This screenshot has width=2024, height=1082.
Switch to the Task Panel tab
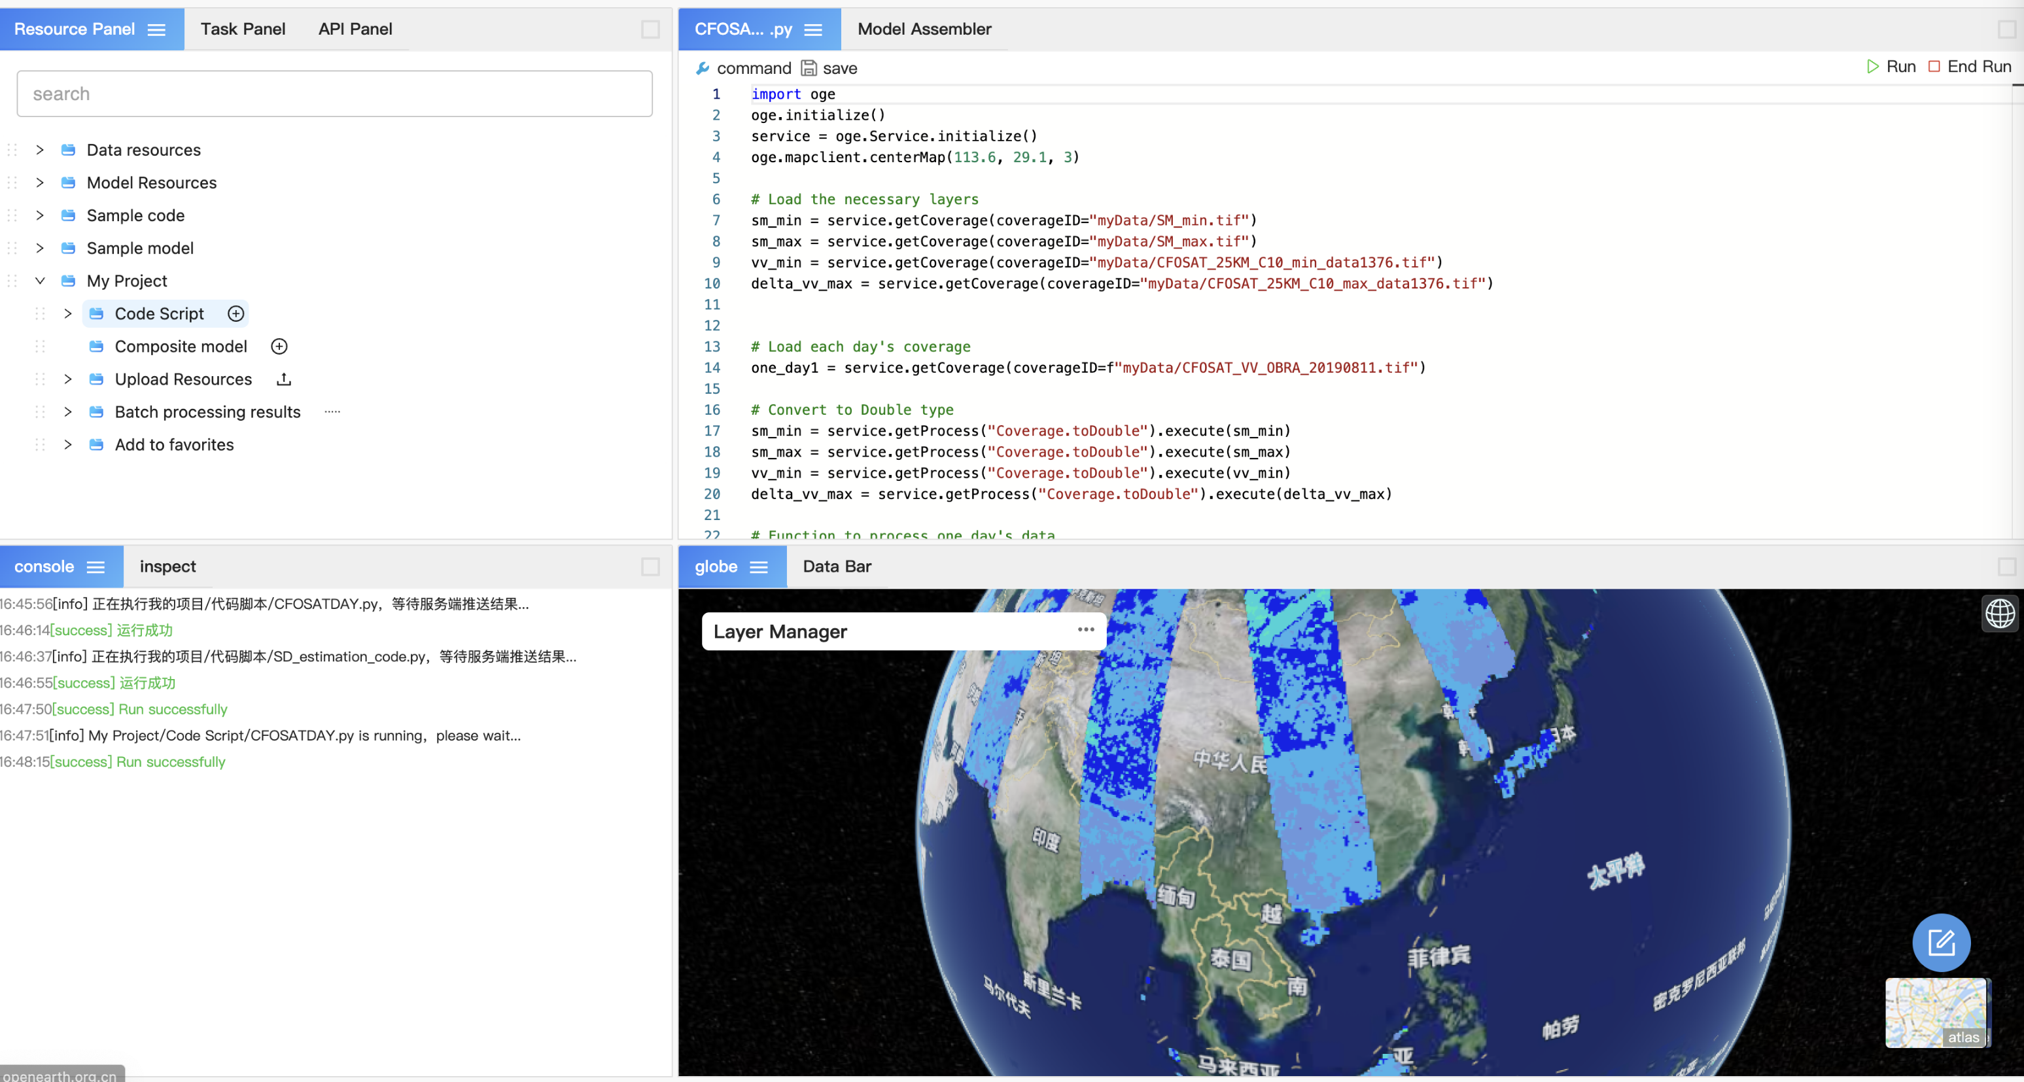tap(243, 30)
